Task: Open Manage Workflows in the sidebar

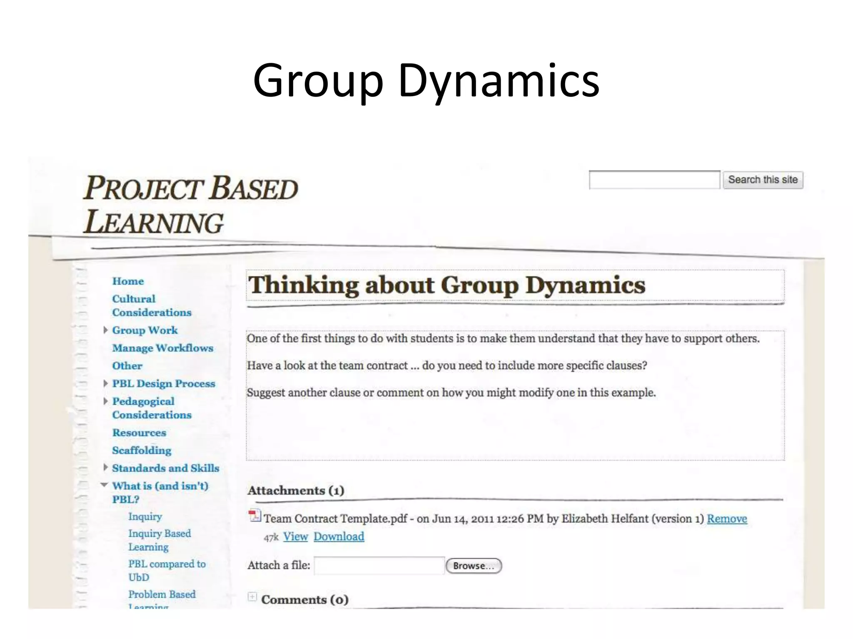Action: (x=162, y=348)
